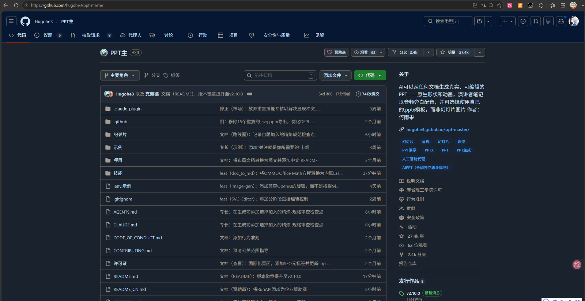Open the issues icon in the header
This screenshot has width=585, height=301.
[523, 21]
